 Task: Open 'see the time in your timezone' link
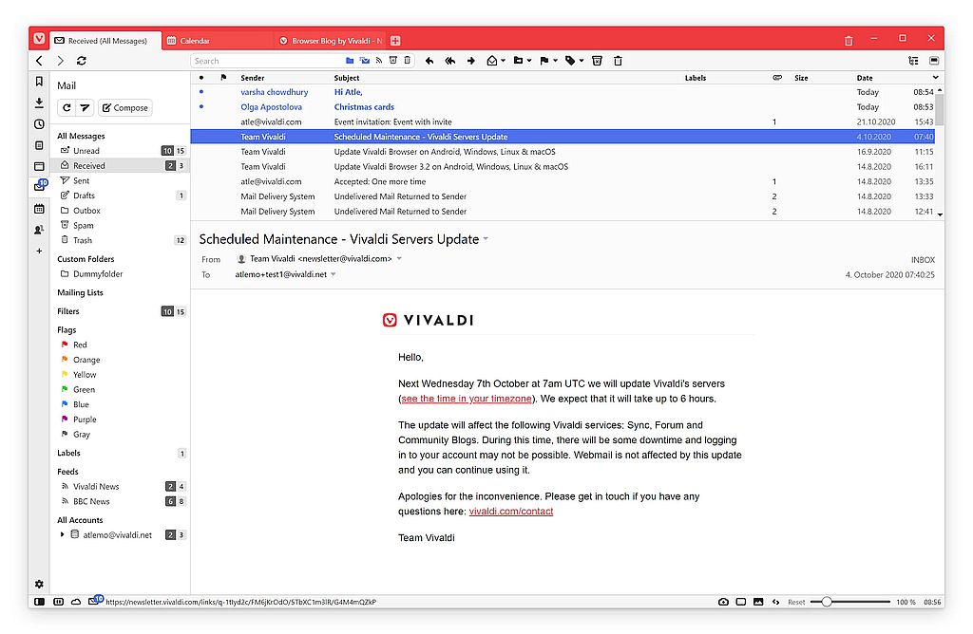[467, 399]
